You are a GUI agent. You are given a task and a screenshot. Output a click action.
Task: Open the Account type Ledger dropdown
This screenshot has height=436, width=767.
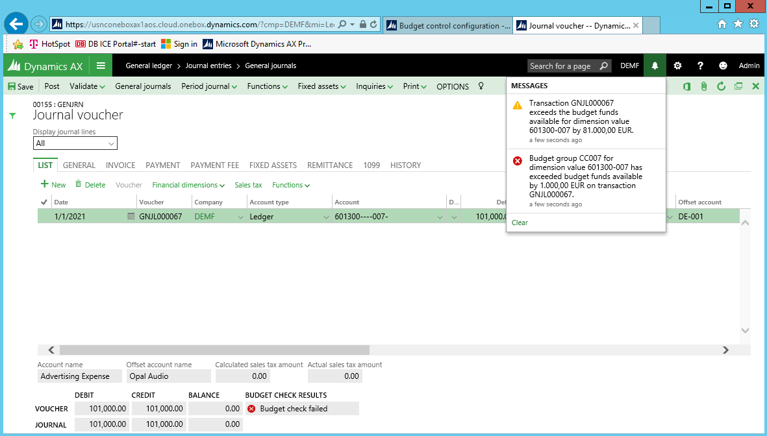[x=325, y=217]
